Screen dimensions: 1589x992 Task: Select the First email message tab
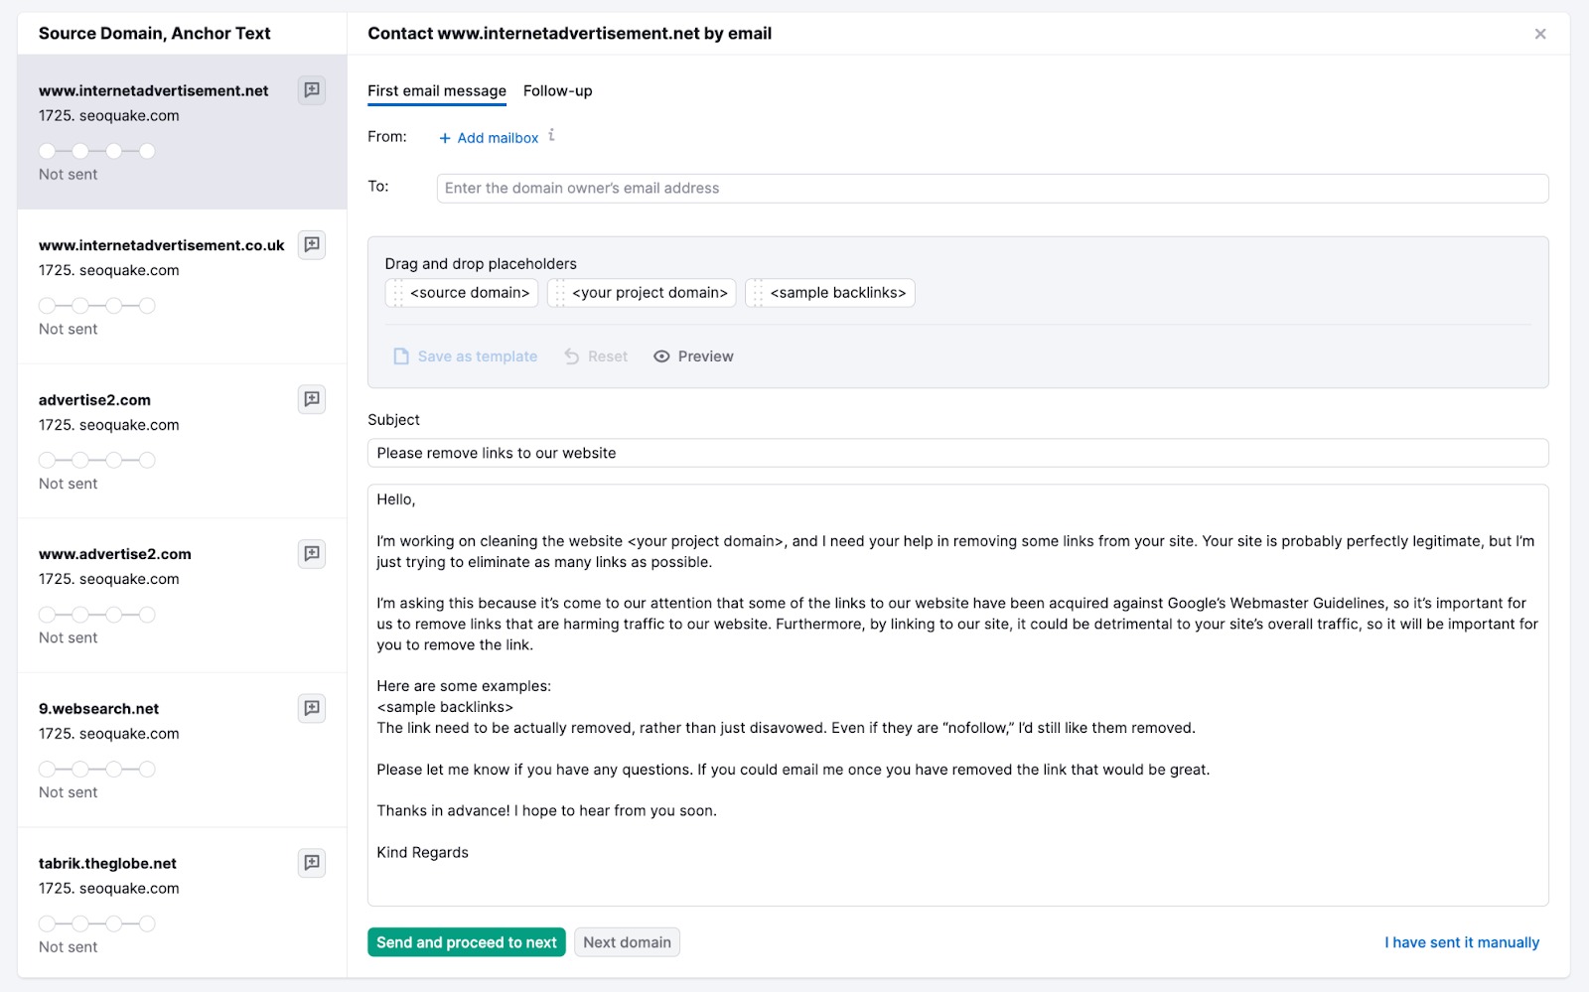(x=436, y=90)
